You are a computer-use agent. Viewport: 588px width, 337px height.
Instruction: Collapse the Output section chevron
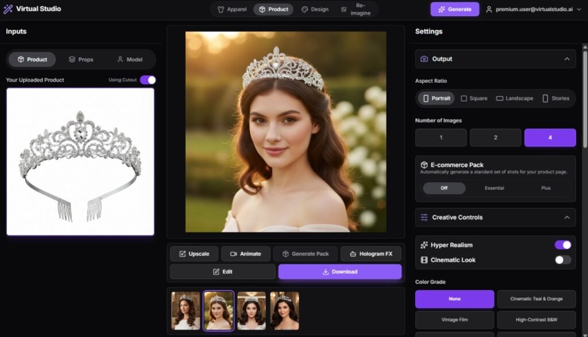click(567, 59)
